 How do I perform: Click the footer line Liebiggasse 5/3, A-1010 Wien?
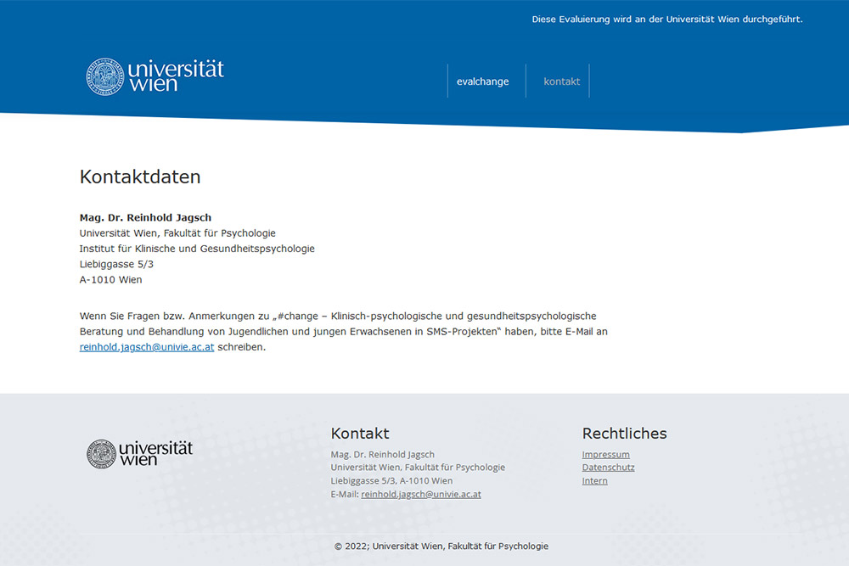tap(391, 480)
